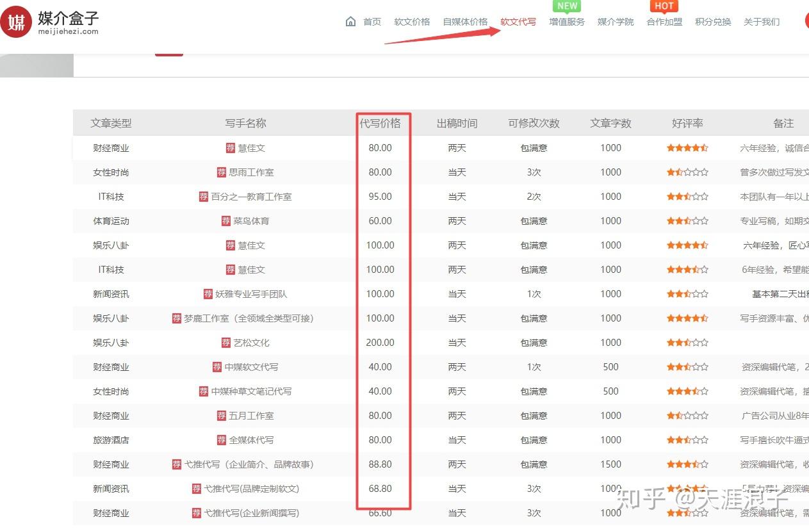Open writer 妖雅专业写手团队
The height and width of the screenshot is (531, 809).
(x=251, y=294)
